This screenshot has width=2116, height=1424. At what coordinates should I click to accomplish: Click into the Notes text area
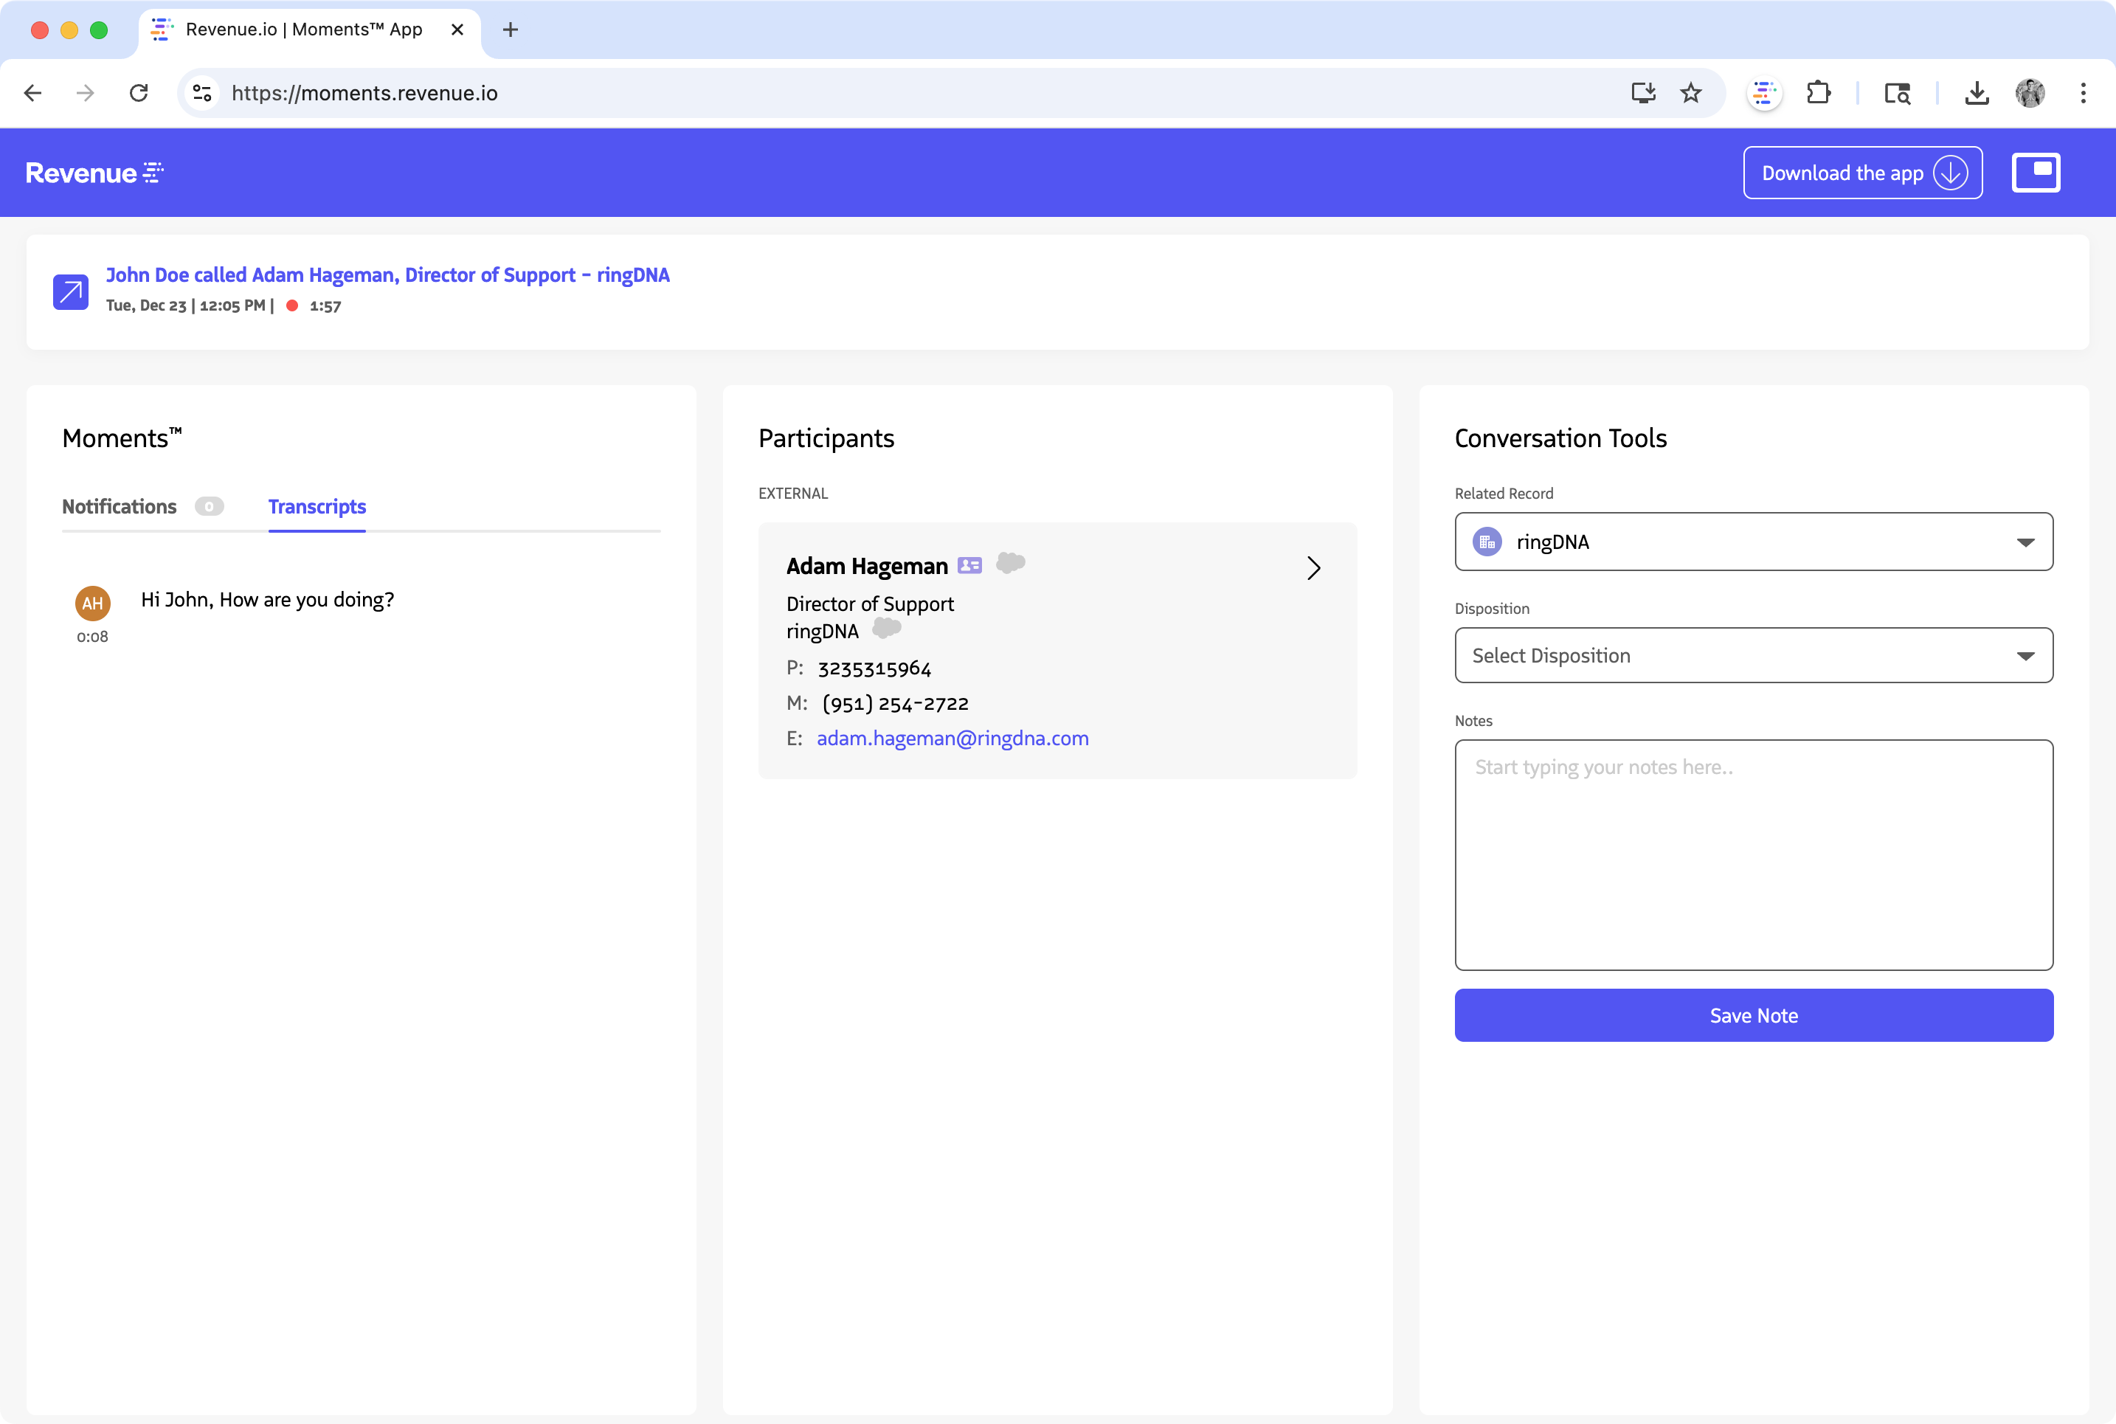coord(1753,854)
